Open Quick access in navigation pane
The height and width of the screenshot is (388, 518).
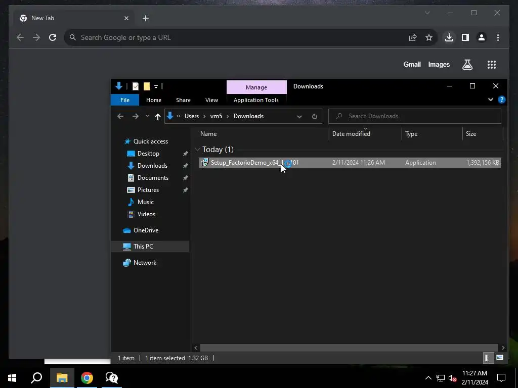(151, 141)
